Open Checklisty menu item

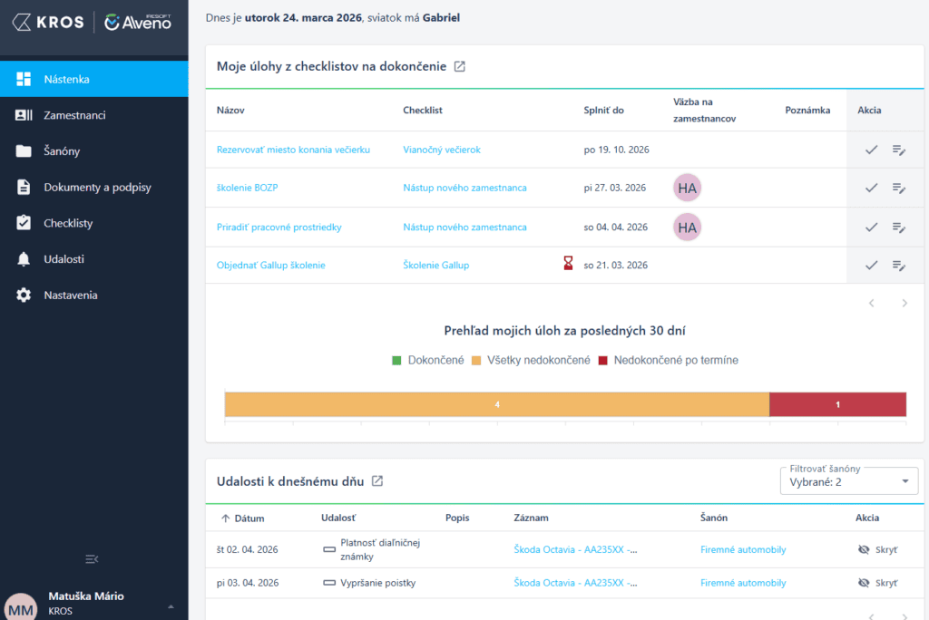pos(68,223)
